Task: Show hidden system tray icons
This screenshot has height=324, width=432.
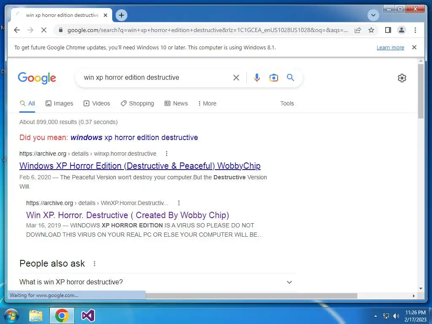Action: tap(375, 316)
